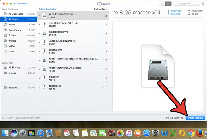Image resolution: width=207 pixels, height=139 pixels.
Task: Click the '1.09 GB Selected' status text
Action: [174, 118]
